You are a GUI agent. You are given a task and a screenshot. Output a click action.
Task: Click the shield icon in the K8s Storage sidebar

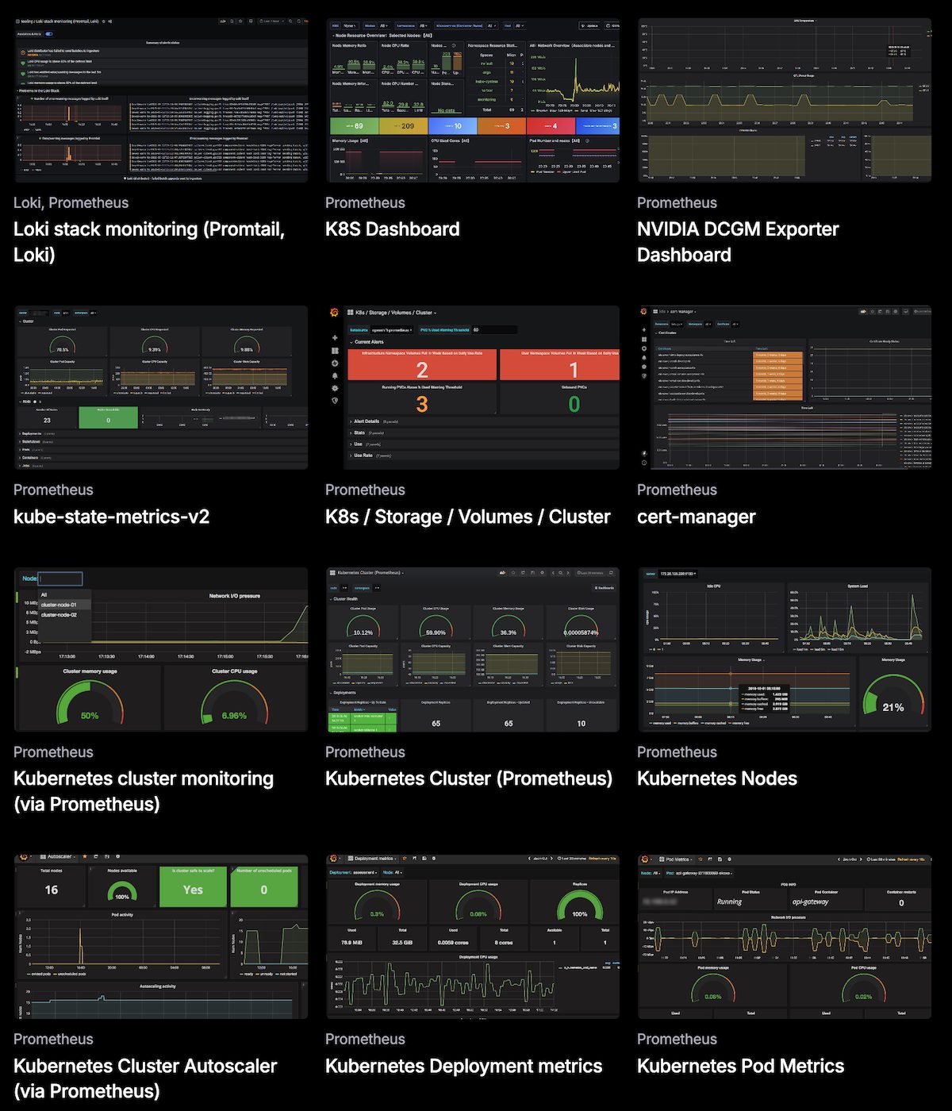point(335,401)
